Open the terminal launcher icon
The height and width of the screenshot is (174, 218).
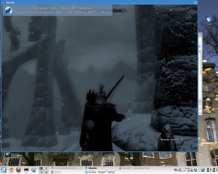click(26, 170)
